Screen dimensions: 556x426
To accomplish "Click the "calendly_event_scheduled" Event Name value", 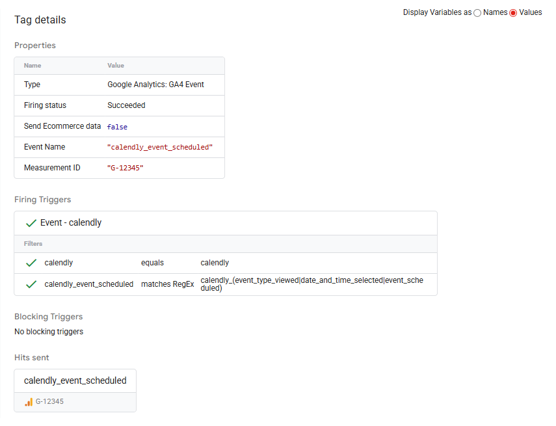I will click(160, 147).
